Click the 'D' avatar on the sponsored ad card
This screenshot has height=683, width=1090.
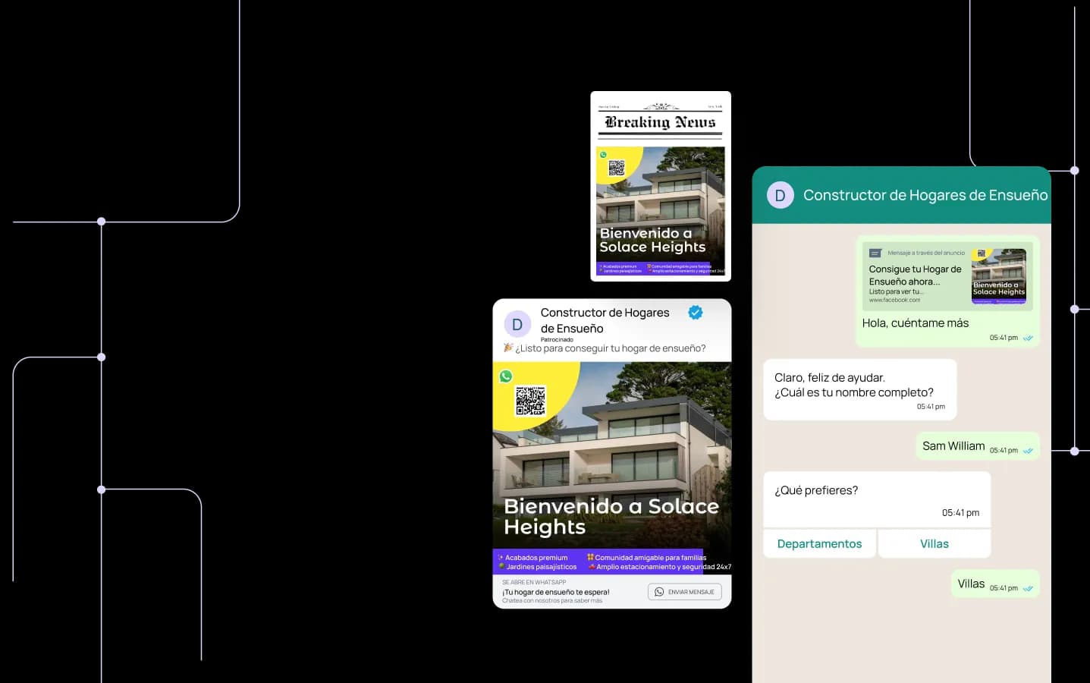tap(517, 325)
